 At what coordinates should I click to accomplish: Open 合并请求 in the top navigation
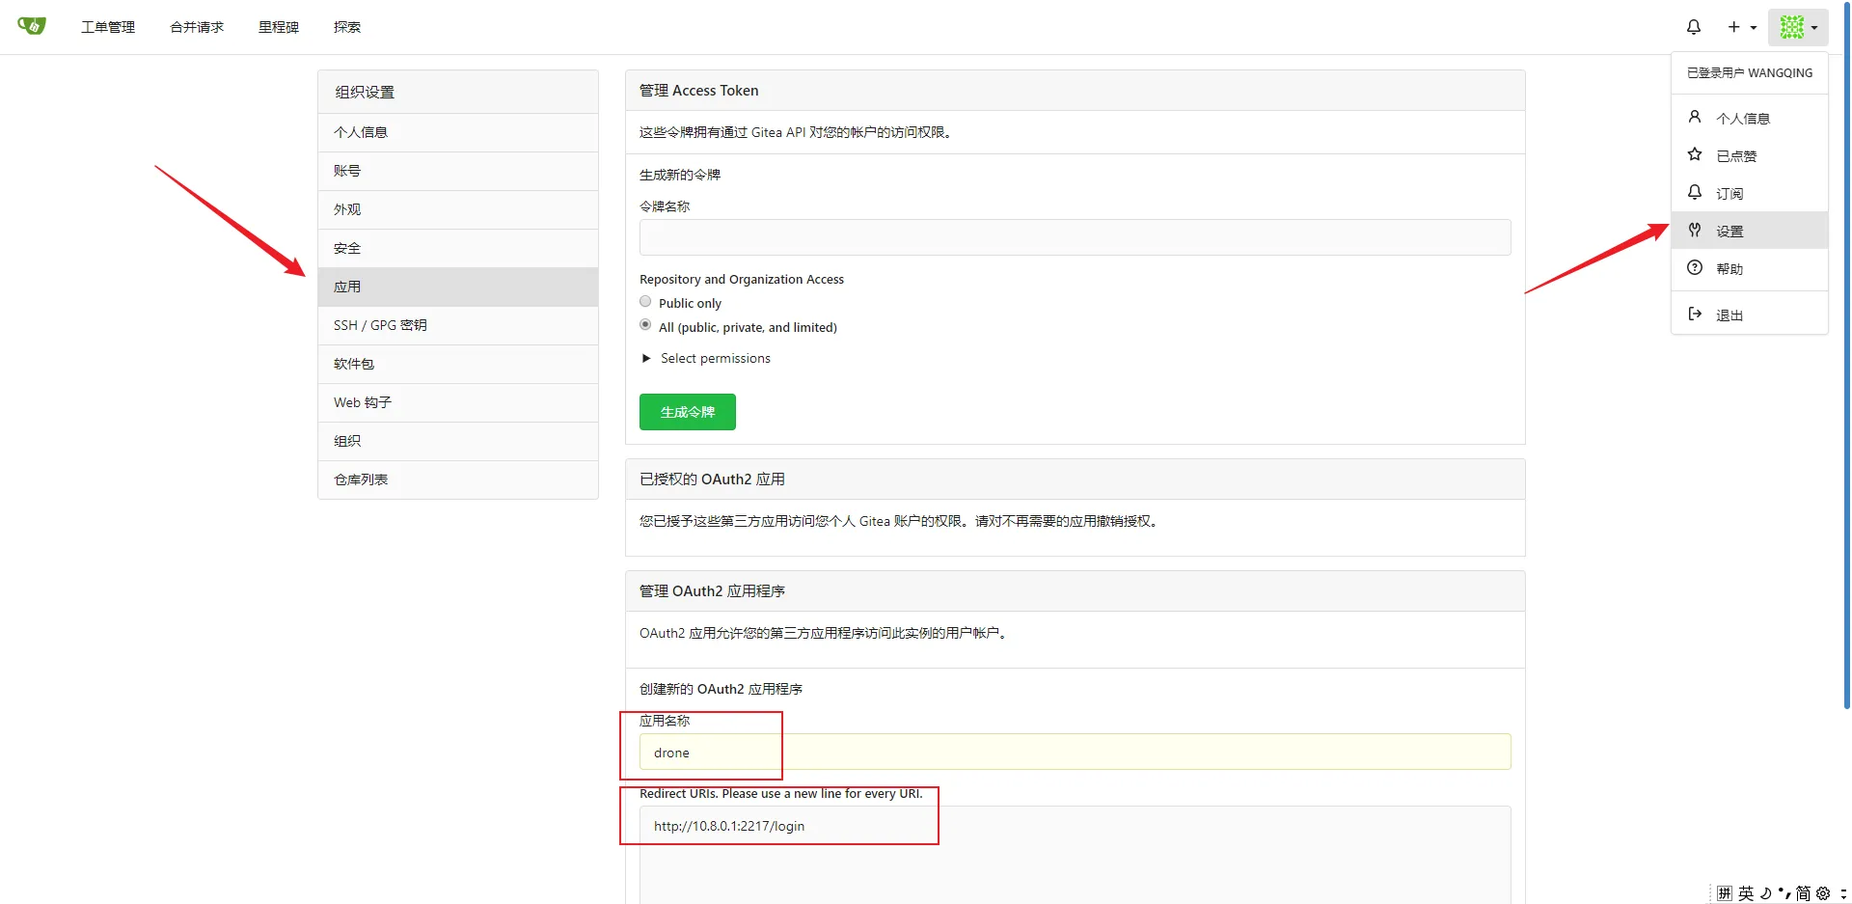pyautogui.click(x=197, y=27)
